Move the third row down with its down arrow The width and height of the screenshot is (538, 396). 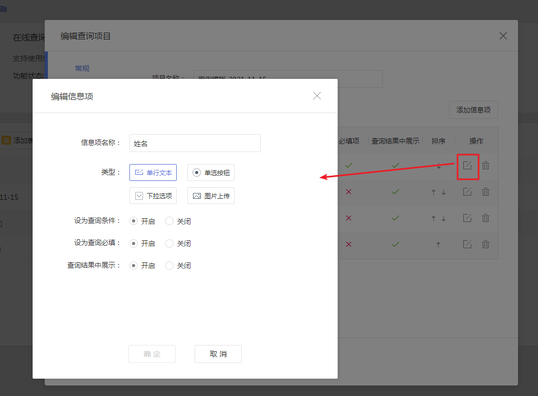pos(444,218)
